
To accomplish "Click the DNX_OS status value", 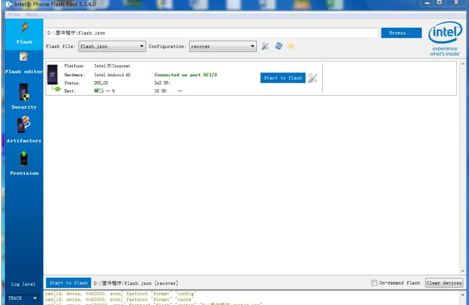I will pos(101,83).
